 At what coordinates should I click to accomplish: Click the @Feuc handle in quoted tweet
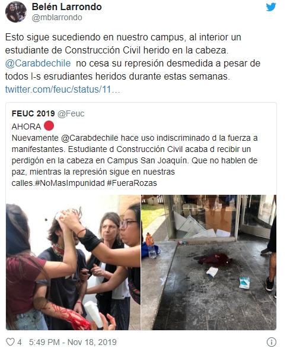pos(71,113)
